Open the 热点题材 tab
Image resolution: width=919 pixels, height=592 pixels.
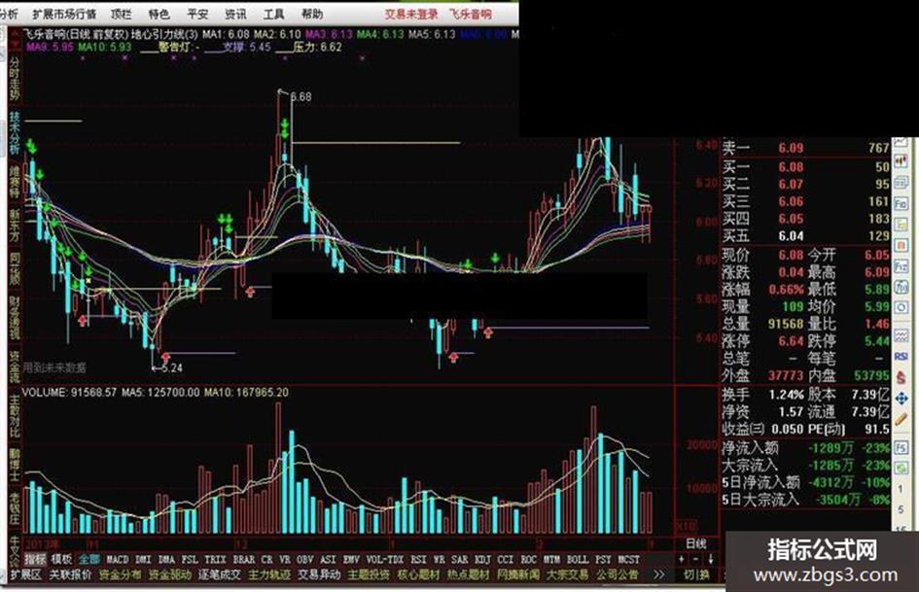pos(469,575)
